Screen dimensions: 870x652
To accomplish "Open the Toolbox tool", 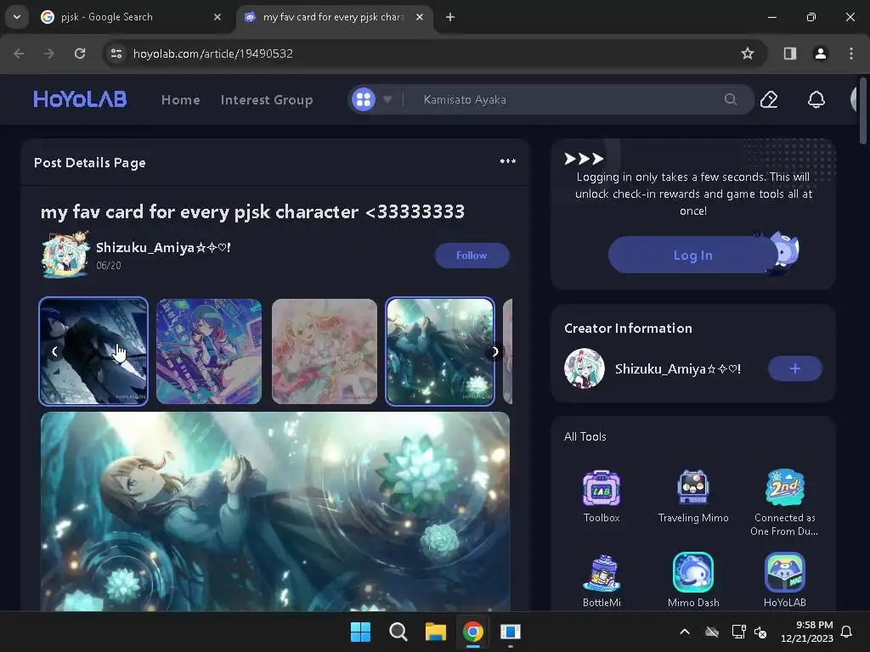I will (x=602, y=497).
